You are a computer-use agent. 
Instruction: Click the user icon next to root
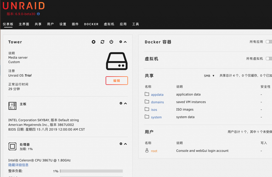(x=147, y=150)
